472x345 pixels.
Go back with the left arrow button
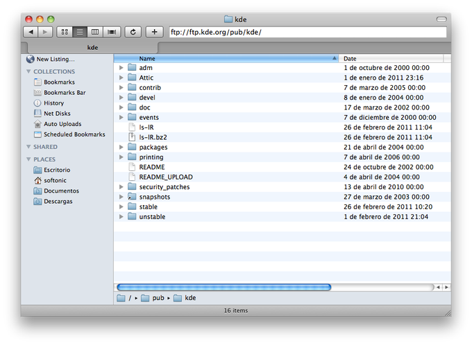click(31, 32)
